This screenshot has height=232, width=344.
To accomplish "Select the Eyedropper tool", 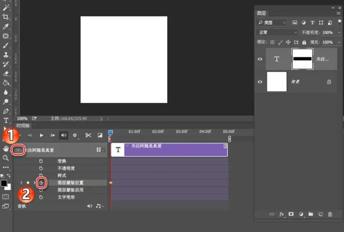I will click(x=6, y=27).
